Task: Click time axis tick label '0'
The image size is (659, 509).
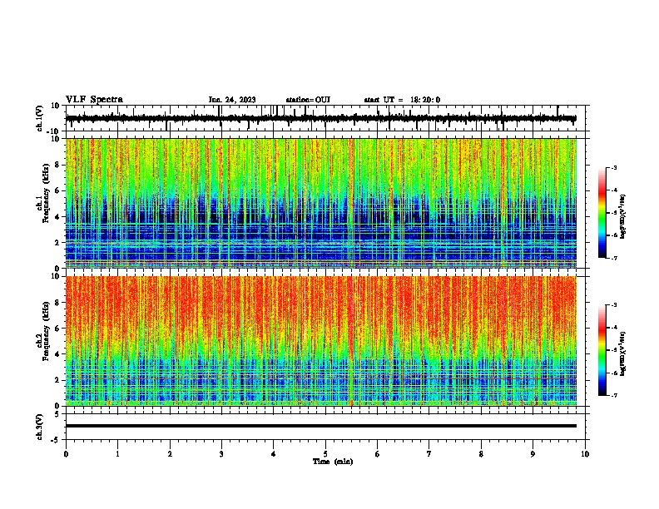Action: [x=66, y=454]
